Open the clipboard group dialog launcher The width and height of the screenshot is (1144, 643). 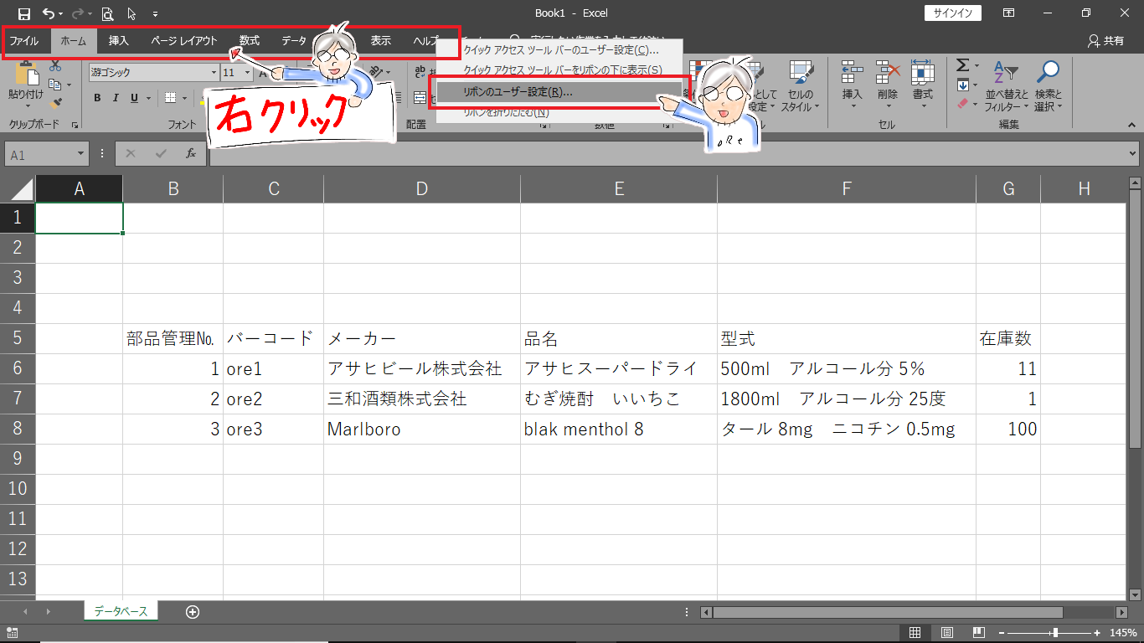click(75, 125)
